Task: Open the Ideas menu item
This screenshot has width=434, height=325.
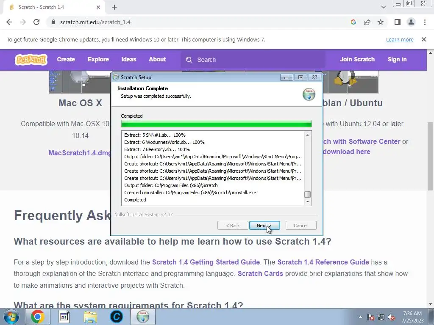Action: coord(129,59)
